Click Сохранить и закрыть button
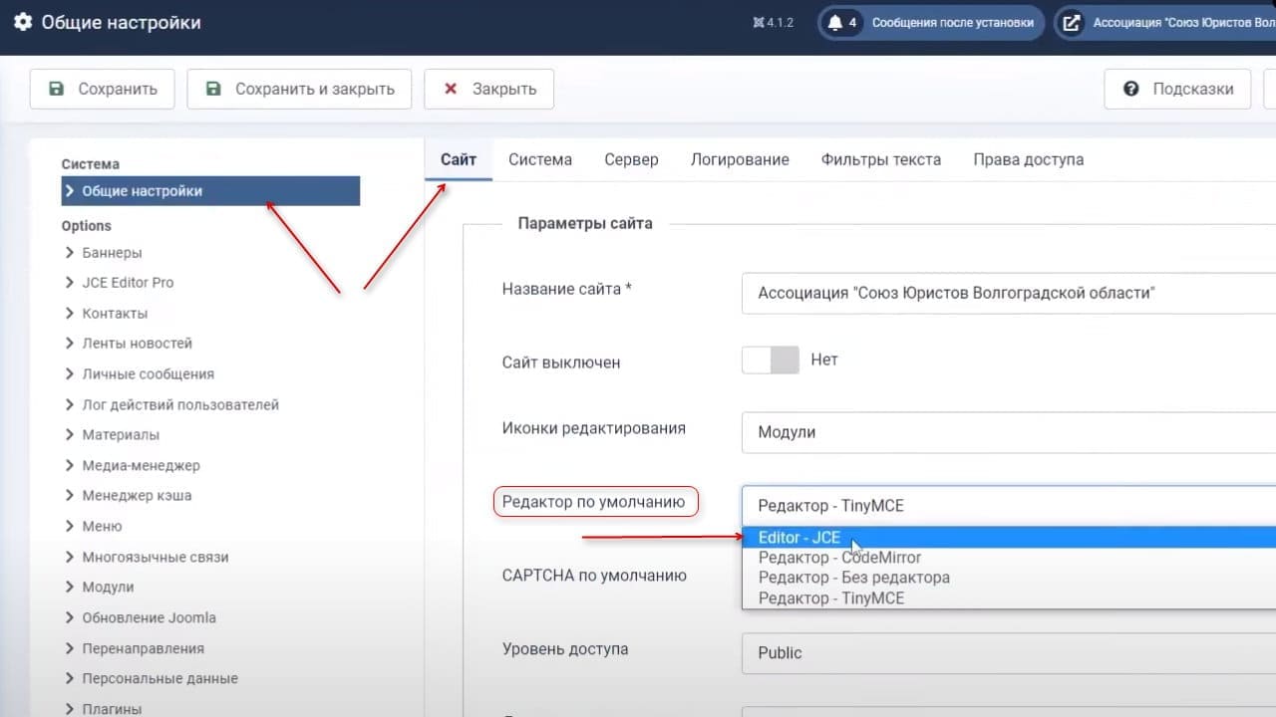Screen dimensions: 1276x717 (x=299, y=89)
